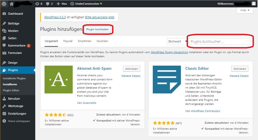Screen dimensions: 258x140
Task: Click the Akismet Anti-Spam title link
Action: tap(94, 68)
